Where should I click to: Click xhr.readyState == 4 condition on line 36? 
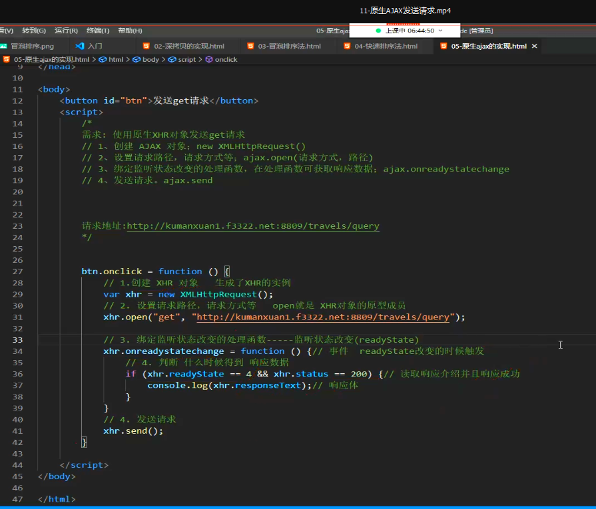[x=200, y=374]
